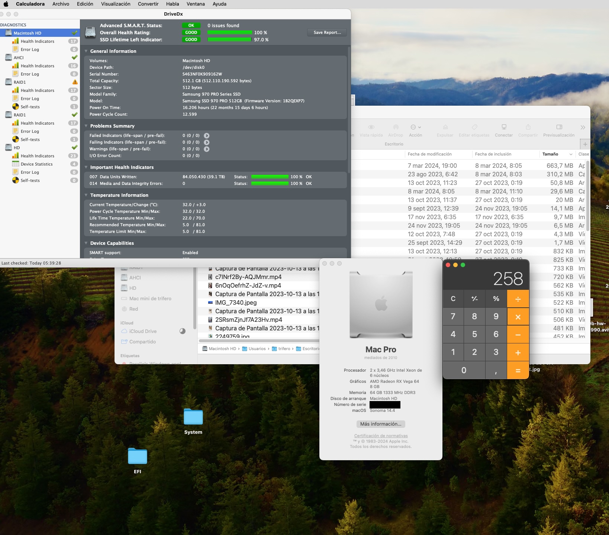This screenshot has height=535, width=609.
Task: Click calculator multiply key
Action: click(x=518, y=317)
